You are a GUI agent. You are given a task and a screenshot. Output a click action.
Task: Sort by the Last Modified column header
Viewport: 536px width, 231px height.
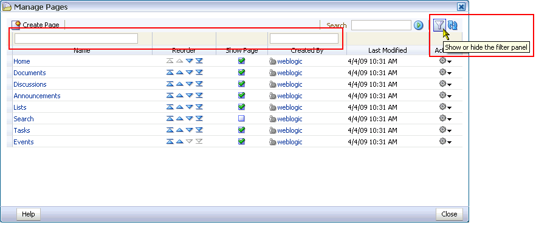tap(387, 50)
